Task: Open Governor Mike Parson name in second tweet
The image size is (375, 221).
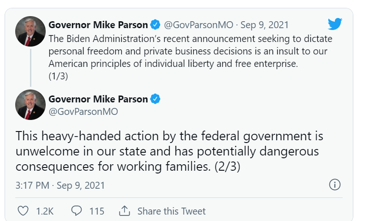Action: (x=98, y=99)
